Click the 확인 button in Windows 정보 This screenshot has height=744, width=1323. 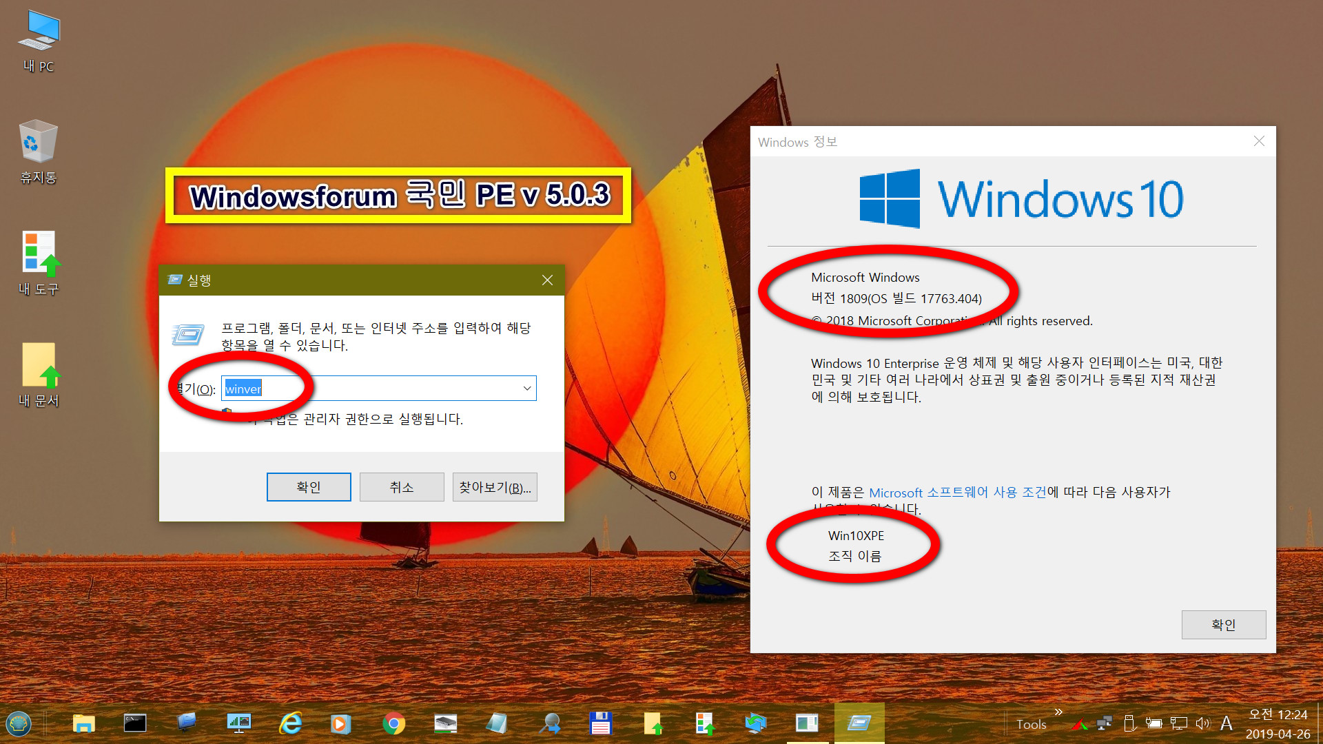[1224, 625]
